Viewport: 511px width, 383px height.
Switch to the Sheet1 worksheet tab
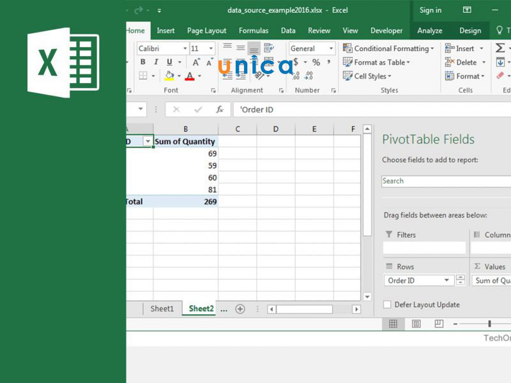(x=162, y=309)
